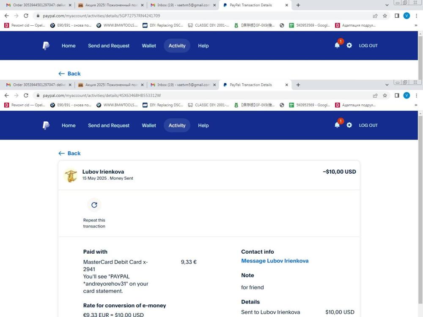Screen dimensions: 423x317
Task: Click the Repeat this transaction label
Action: click(x=94, y=223)
